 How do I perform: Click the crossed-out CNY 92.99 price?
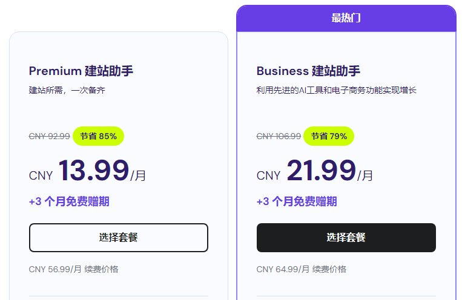point(49,136)
